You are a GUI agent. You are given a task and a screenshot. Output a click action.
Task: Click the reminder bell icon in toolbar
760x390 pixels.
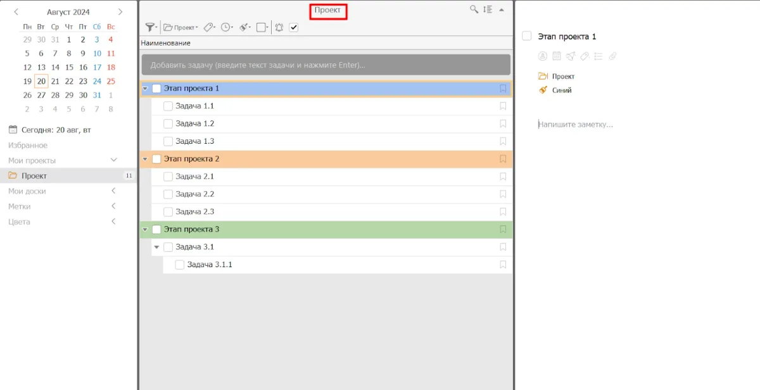click(279, 27)
